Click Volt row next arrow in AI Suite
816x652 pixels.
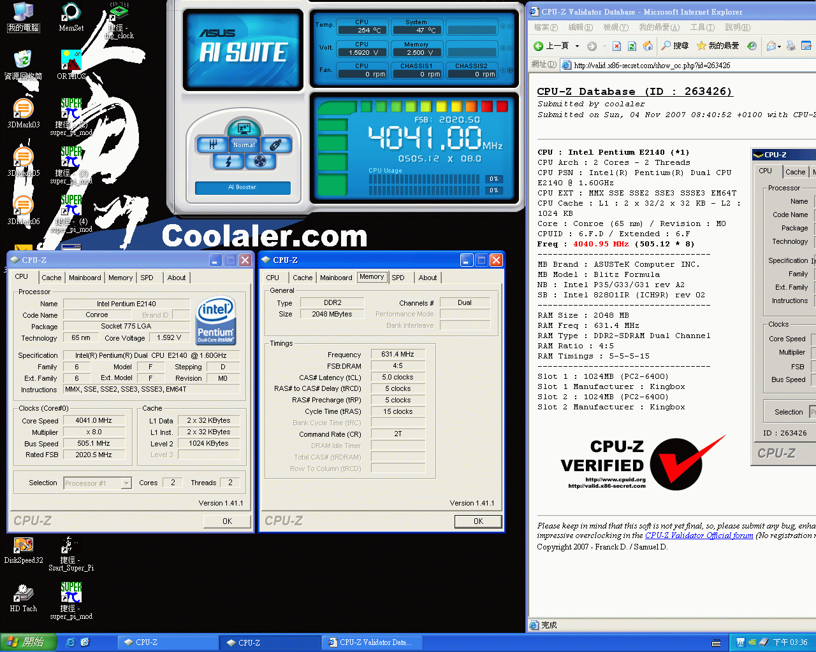510,47
